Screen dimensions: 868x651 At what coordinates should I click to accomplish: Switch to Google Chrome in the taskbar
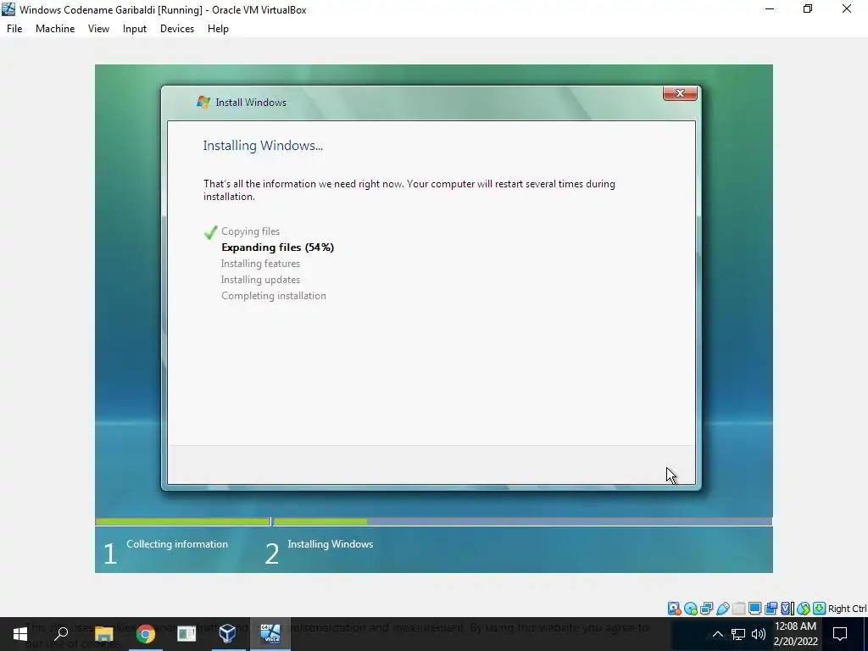click(x=145, y=634)
